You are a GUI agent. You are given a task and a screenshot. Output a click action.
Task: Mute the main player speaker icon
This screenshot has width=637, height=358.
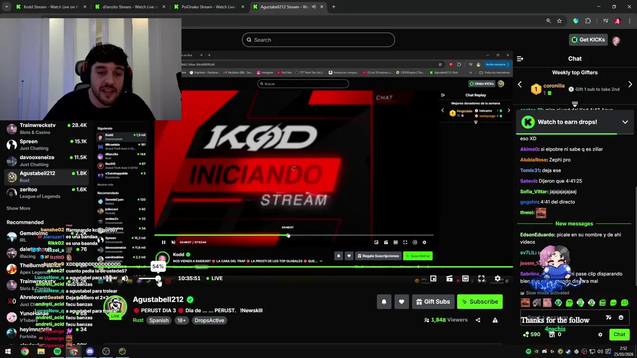point(124,278)
